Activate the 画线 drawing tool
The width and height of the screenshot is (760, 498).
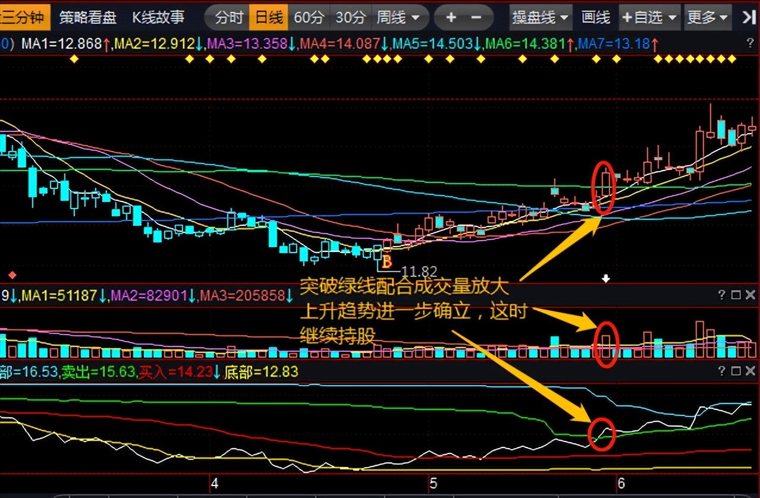coord(596,17)
